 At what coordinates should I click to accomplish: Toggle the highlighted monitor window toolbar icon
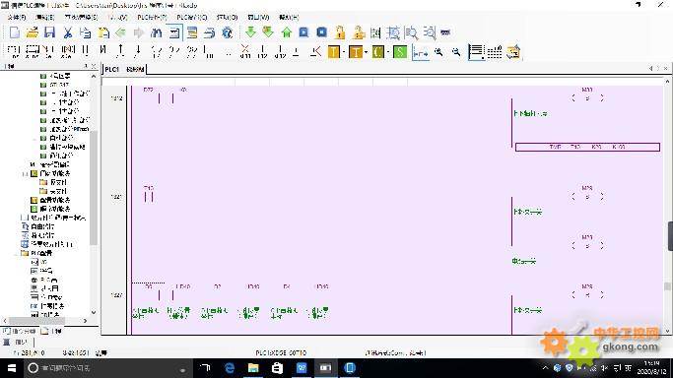coord(174,32)
